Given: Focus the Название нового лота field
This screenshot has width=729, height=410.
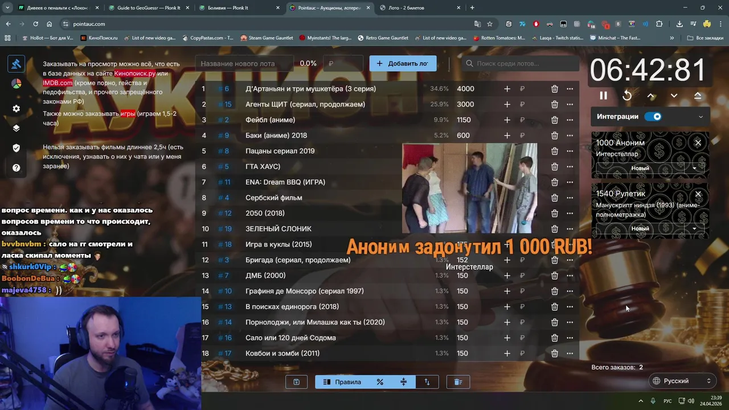Looking at the screenshot, I should pos(244,64).
